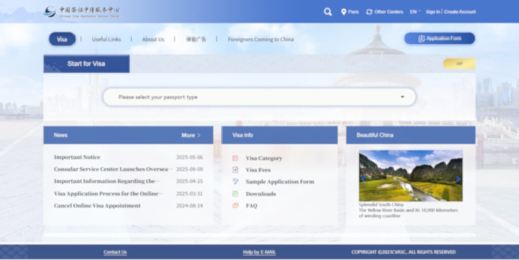This screenshot has height=260, width=519.
Task: Show next Beautiful China image
Action: [458, 179]
